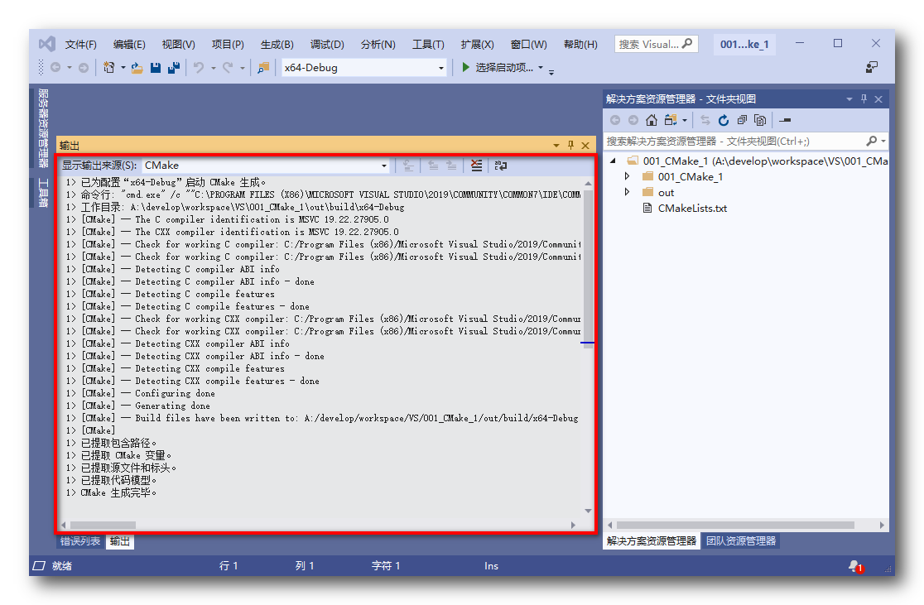Click the output panel vertical scrollbar thumb
The height and width of the screenshot is (605, 924).
pos(588,268)
